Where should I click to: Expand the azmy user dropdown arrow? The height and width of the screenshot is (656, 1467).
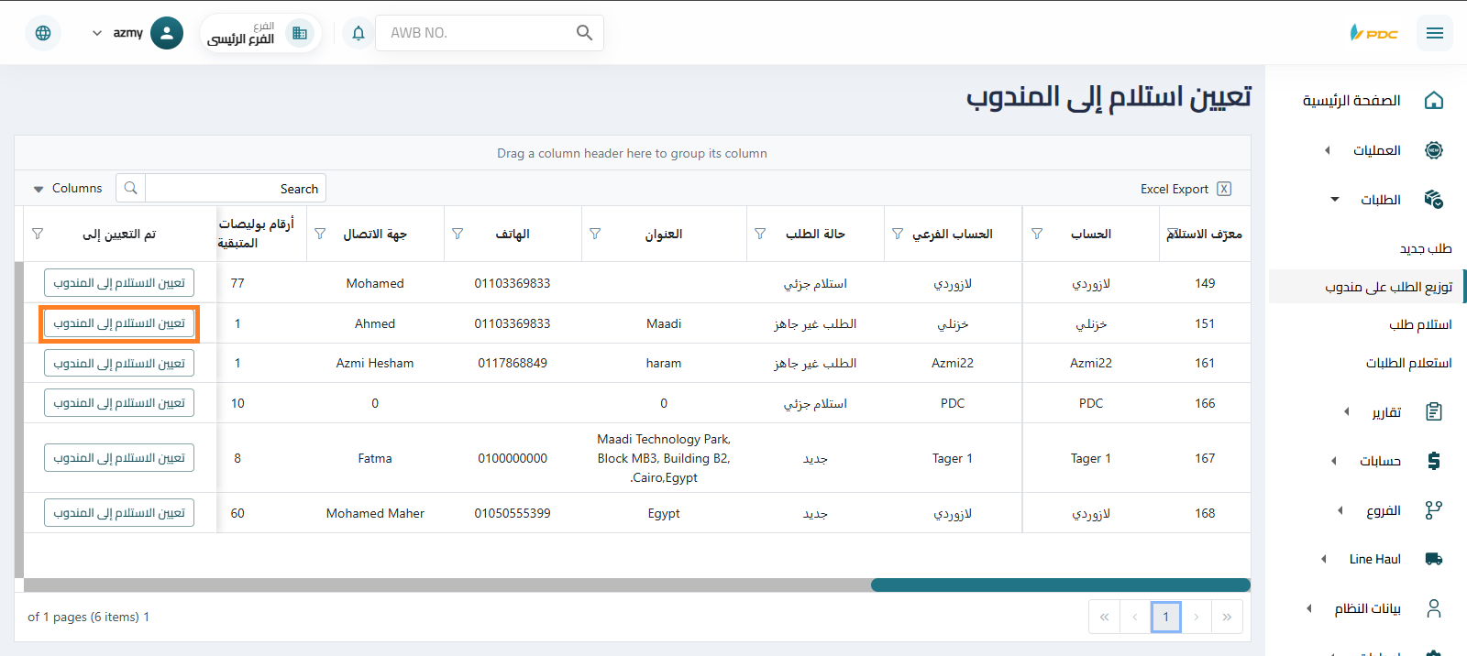[x=97, y=33]
